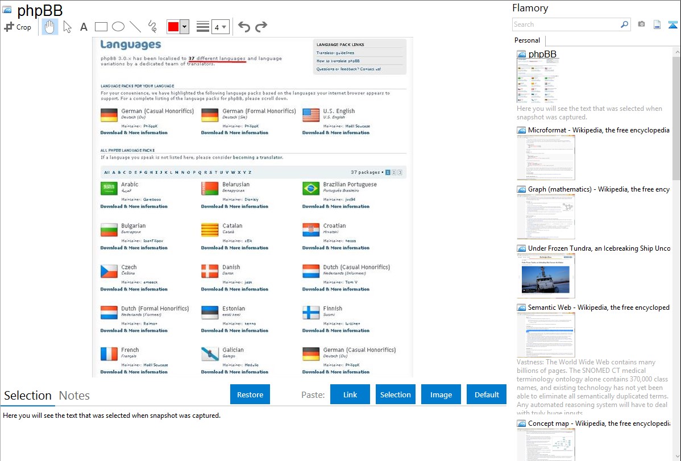Click the Czech flag icon

point(109,271)
